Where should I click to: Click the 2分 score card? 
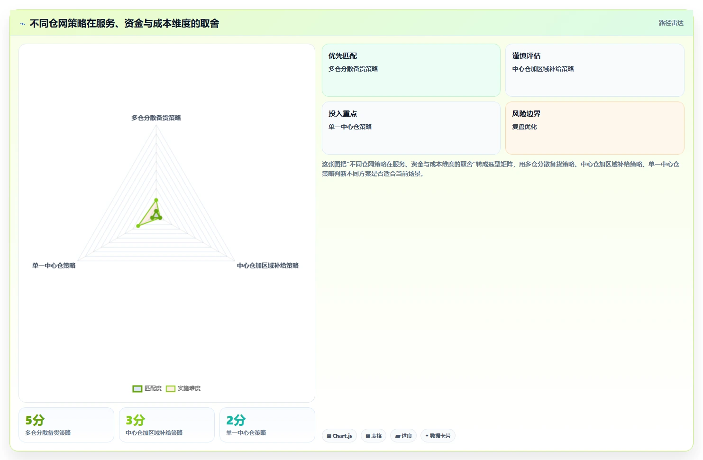tap(267, 425)
